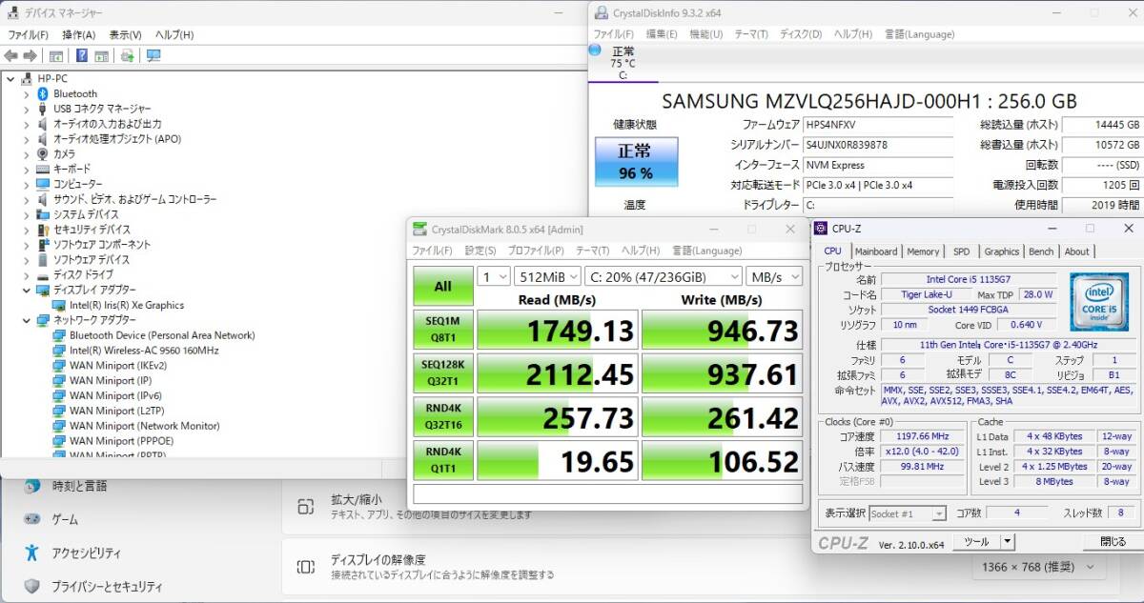Open Help via the question mark toolbar icon
Screen dimensions: 1144x603
[82, 55]
